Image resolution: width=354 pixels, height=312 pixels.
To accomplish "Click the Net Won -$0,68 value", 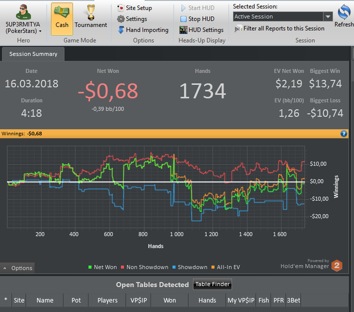I will pyautogui.click(x=108, y=91).
